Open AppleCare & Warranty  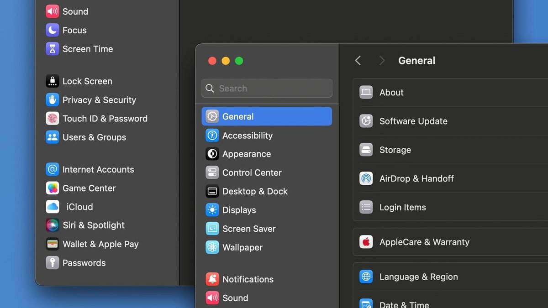point(424,242)
